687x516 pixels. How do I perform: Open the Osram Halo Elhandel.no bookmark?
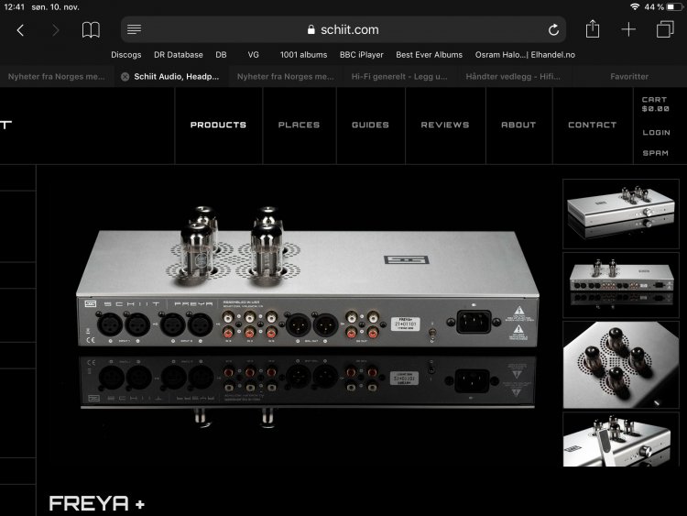[525, 55]
